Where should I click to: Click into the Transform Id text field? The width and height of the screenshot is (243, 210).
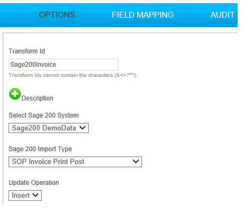64,65
